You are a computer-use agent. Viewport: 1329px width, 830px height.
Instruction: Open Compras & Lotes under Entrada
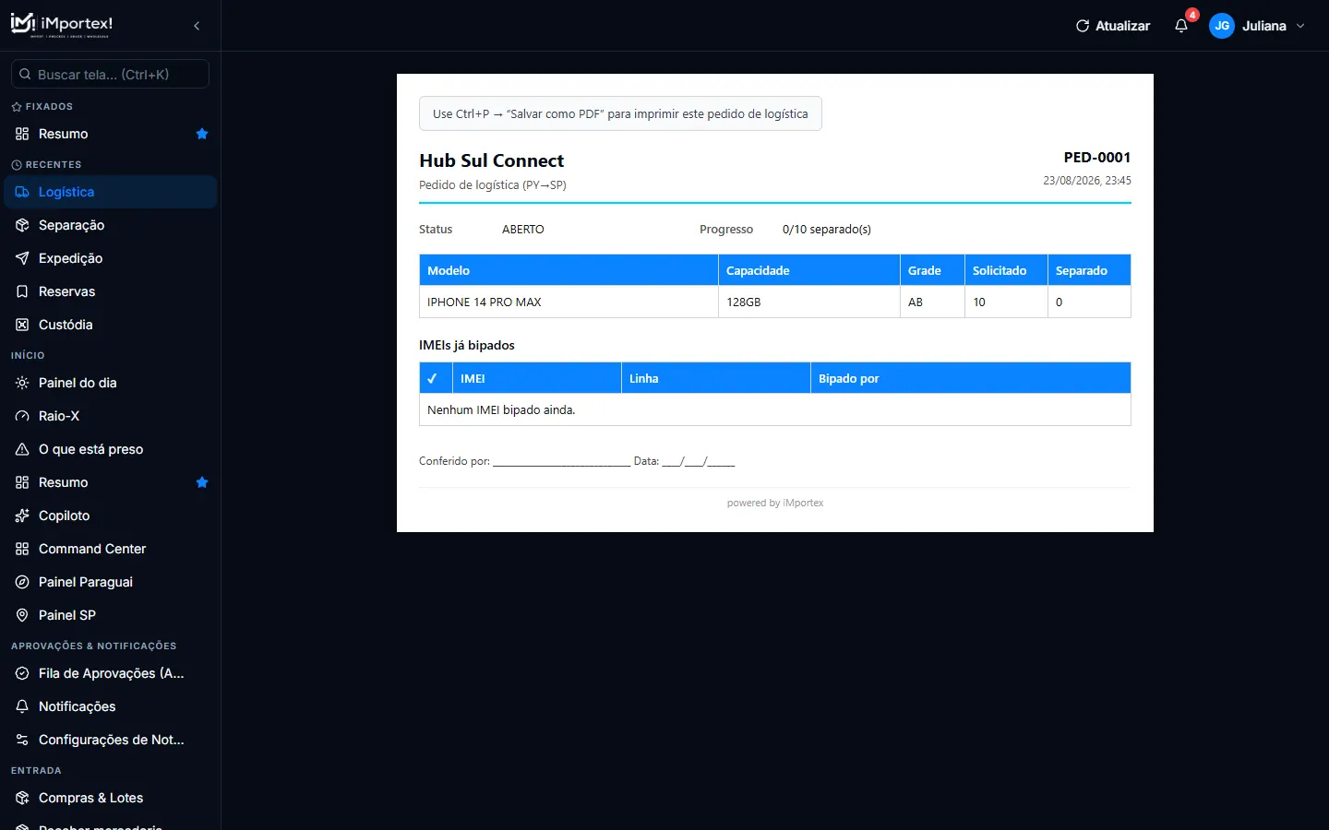(110, 798)
